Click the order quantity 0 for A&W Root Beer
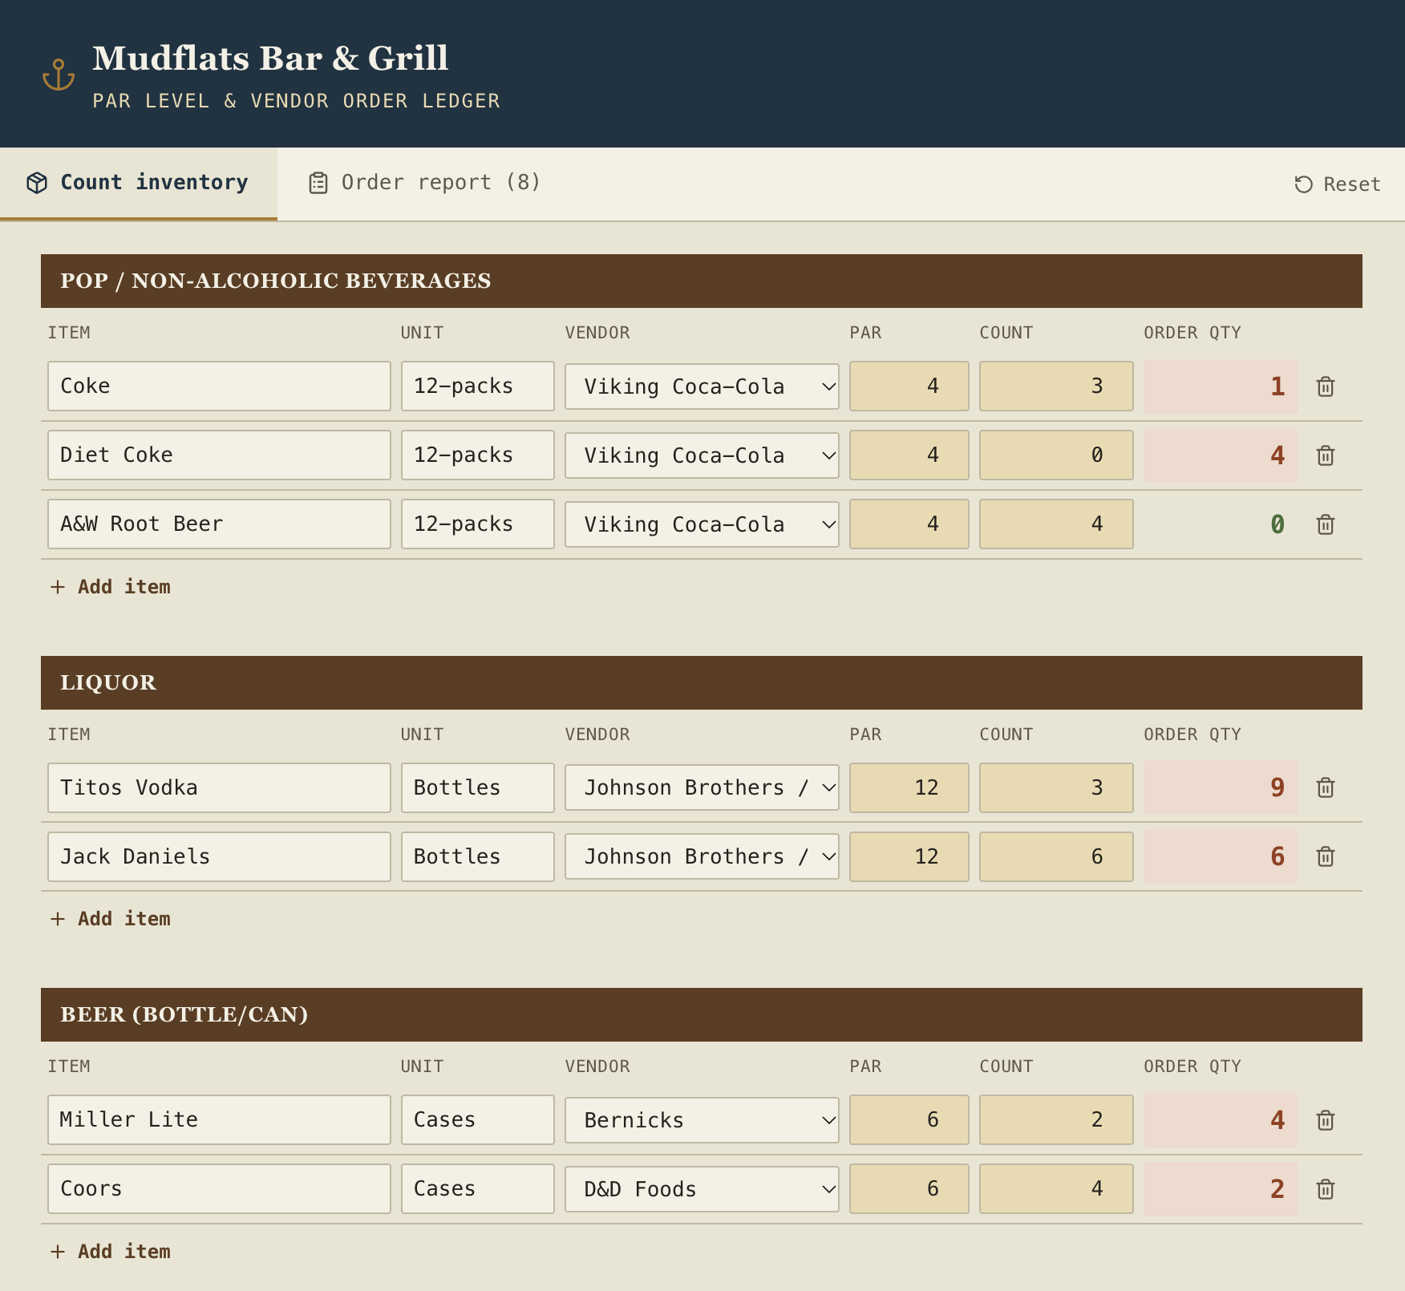The image size is (1405, 1291). point(1221,524)
